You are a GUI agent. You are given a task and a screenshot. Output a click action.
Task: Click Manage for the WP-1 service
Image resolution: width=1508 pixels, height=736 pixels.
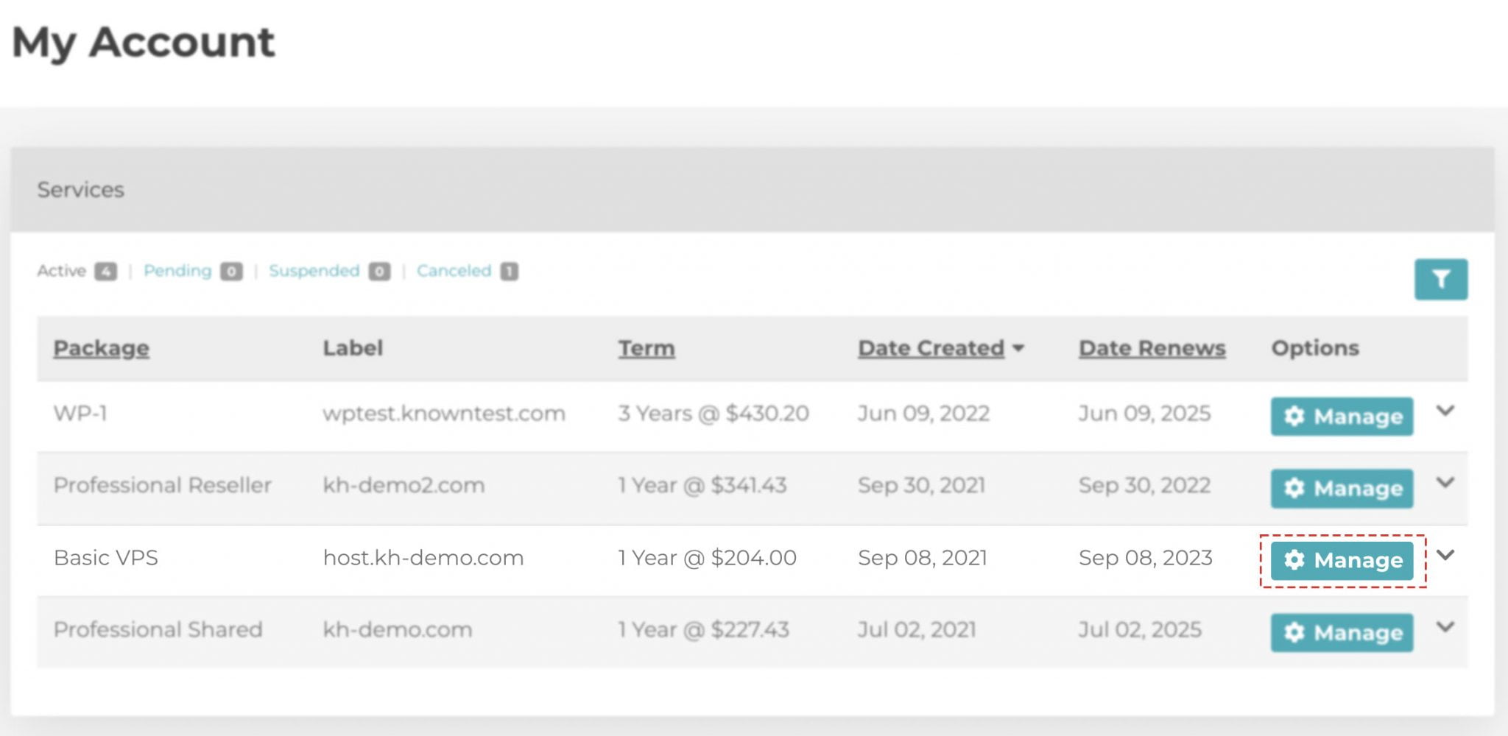coord(1342,417)
